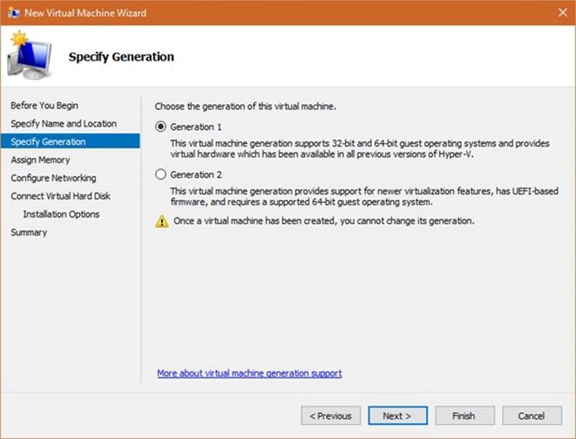Click the Finish button

coord(465,415)
